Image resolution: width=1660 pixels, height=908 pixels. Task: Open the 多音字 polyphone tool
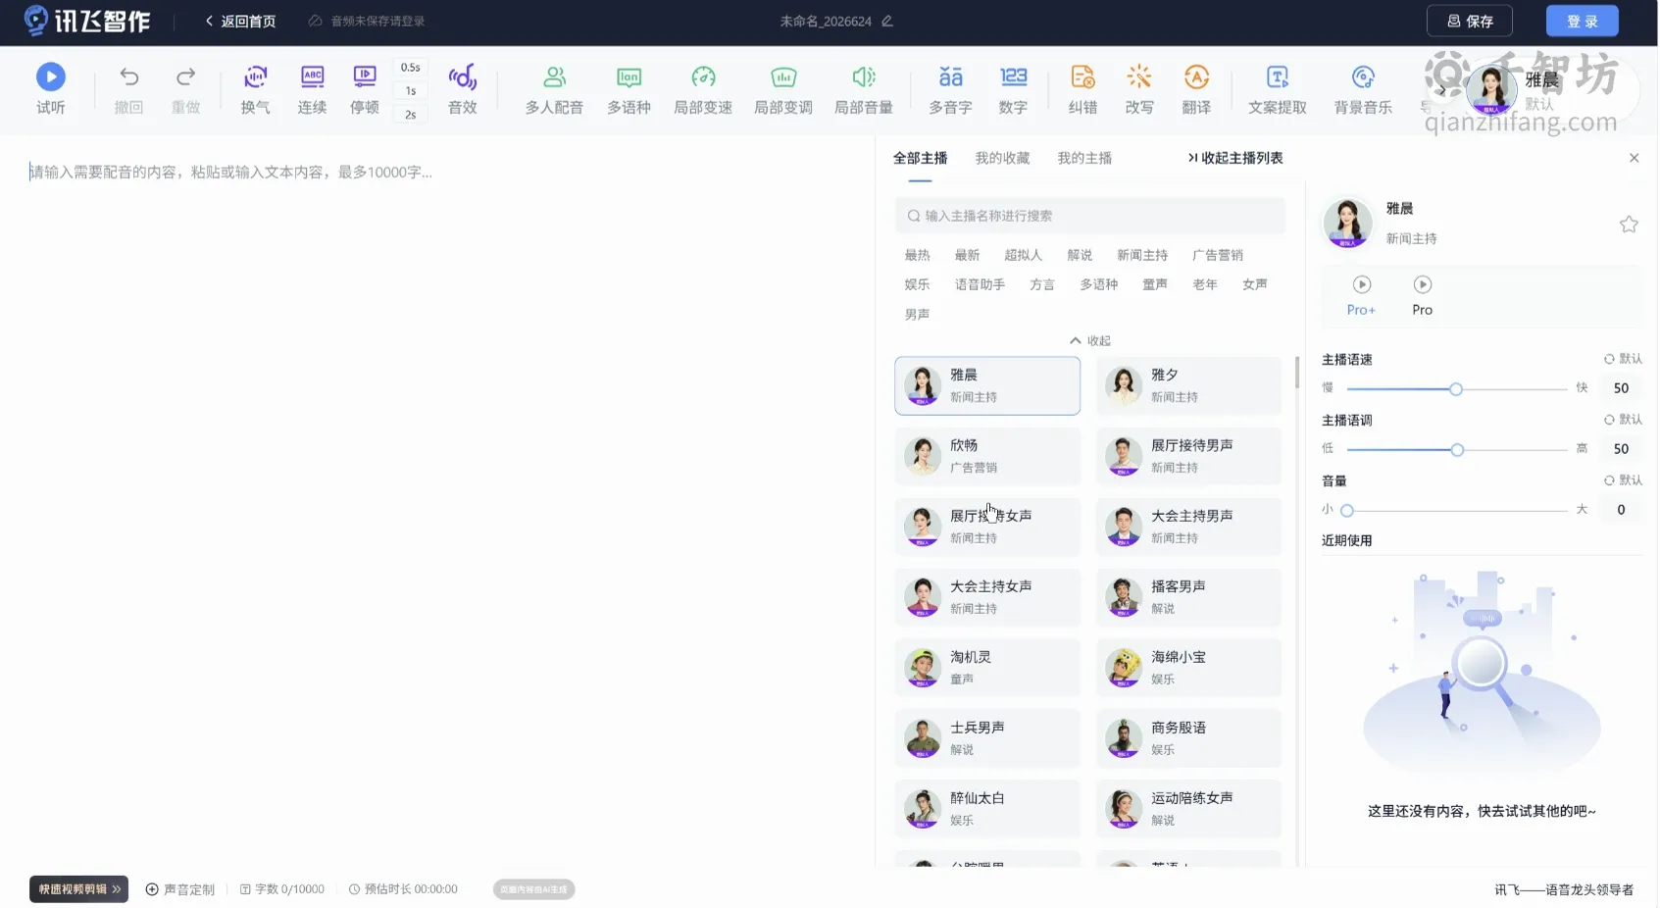[950, 89]
